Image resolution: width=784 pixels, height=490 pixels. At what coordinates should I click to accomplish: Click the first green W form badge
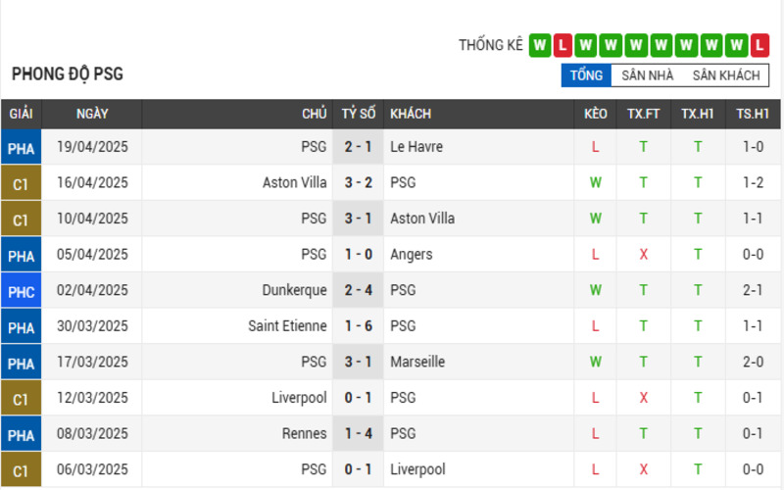point(540,45)
